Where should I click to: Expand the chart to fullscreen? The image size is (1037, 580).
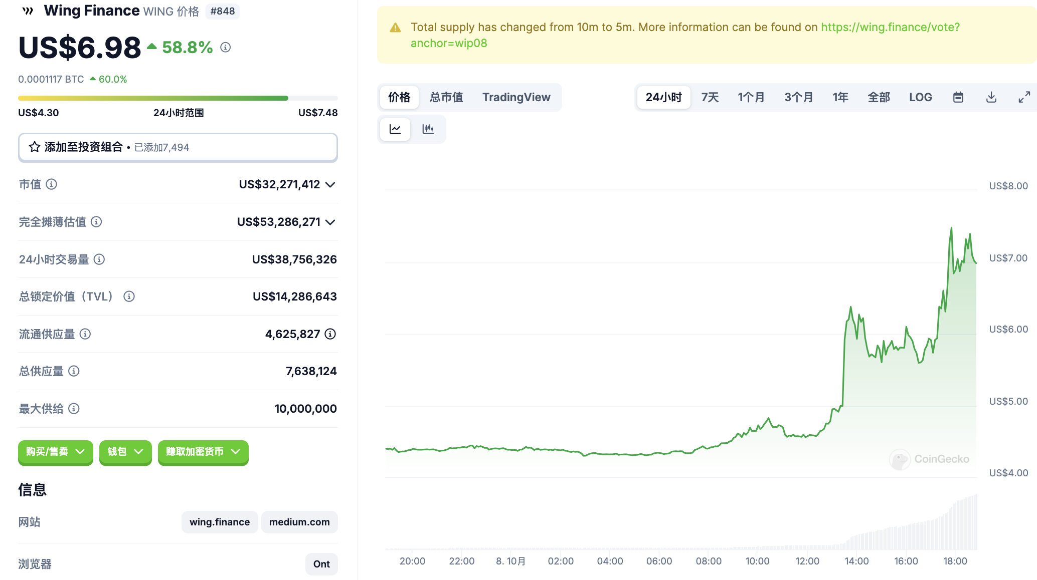[x=1024, y=97]
